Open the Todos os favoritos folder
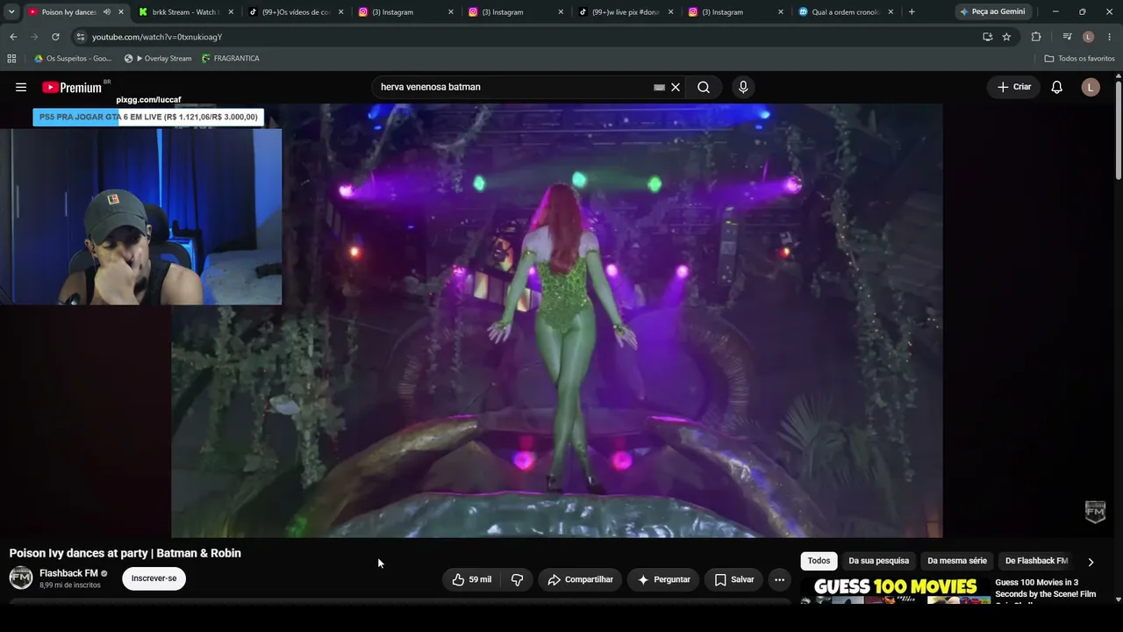Image resolution: width=1123 pixels, height=632 pixels. pos(1080,58)
